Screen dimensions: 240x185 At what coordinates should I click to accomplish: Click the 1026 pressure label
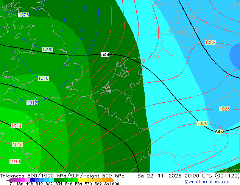224,109
